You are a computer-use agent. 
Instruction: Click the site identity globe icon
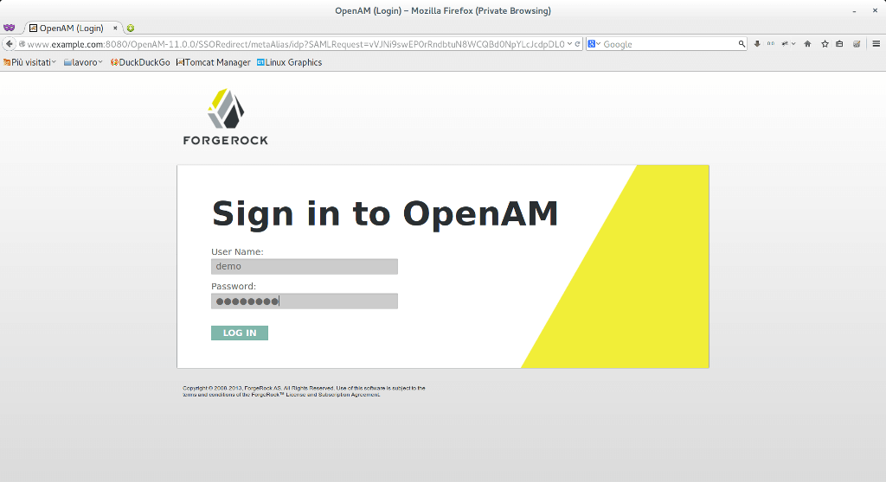(x=22, y=44)
